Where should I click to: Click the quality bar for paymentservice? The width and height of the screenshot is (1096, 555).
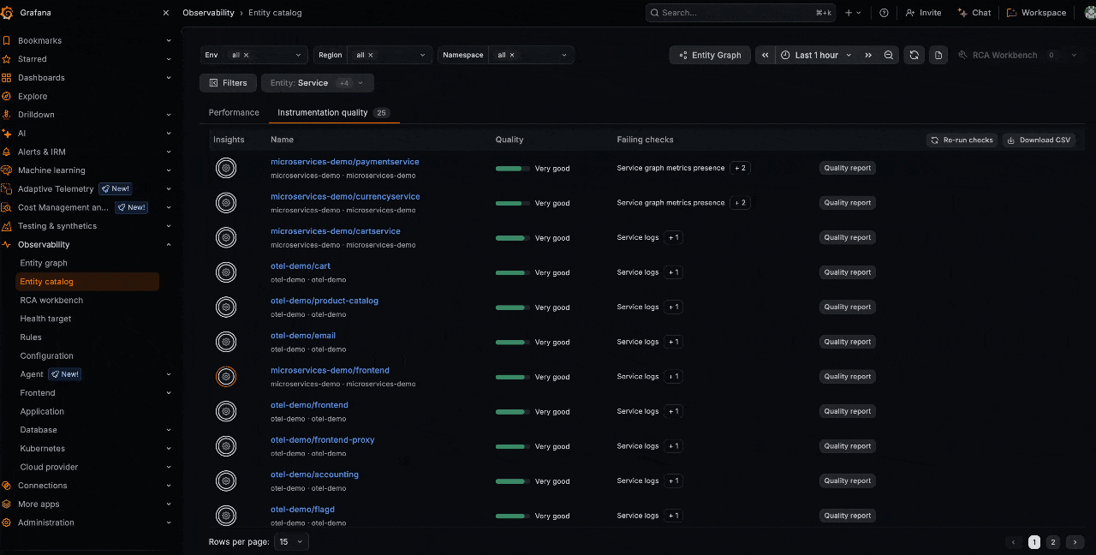point(512,169)
